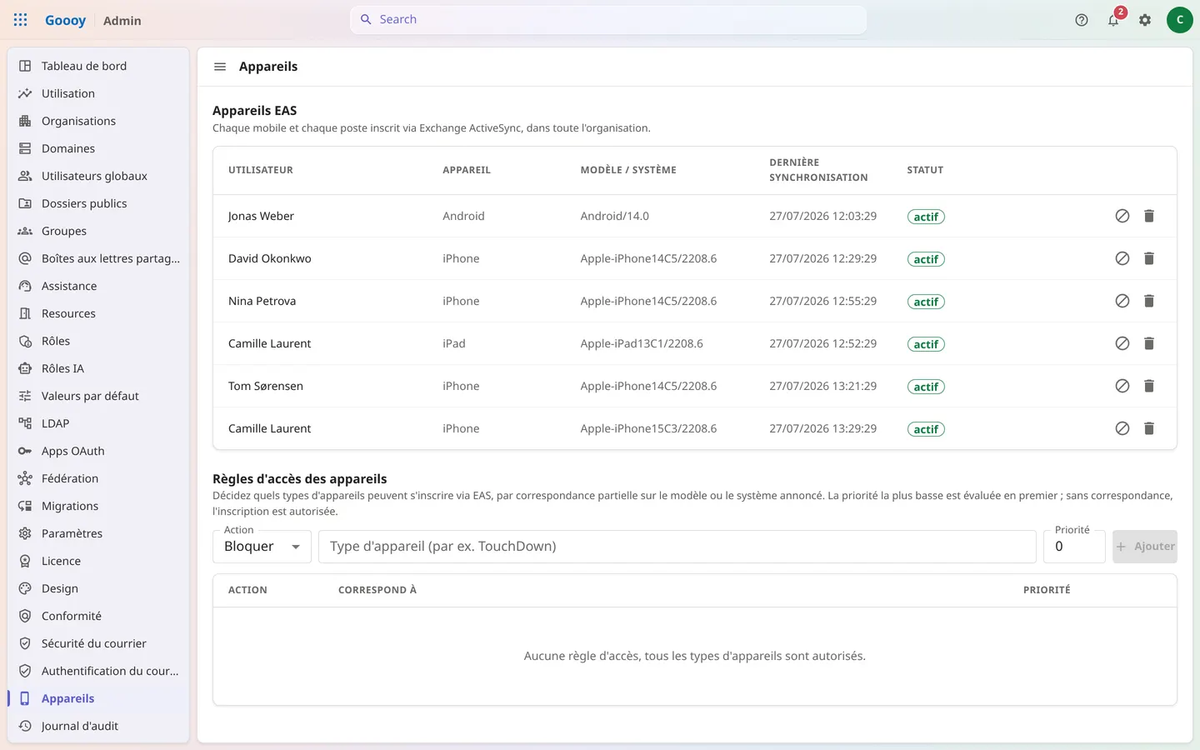Delete Camille Laurent's iPad
1200x750 pixels.
pos(1149,343)
